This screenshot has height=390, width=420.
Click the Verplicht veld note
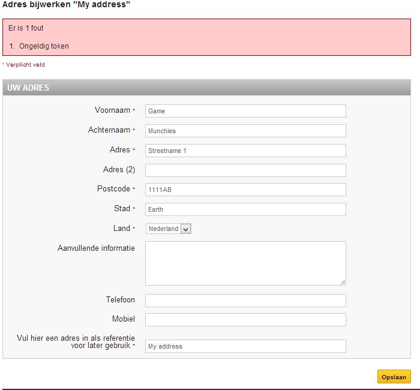(25, 65)
